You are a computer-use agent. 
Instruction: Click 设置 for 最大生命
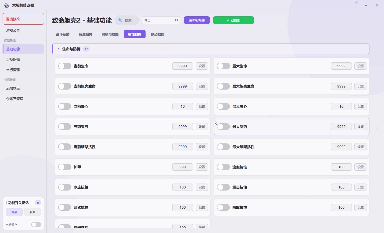pos(361,66)
